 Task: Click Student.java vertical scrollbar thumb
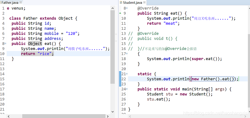pos(248,71)
